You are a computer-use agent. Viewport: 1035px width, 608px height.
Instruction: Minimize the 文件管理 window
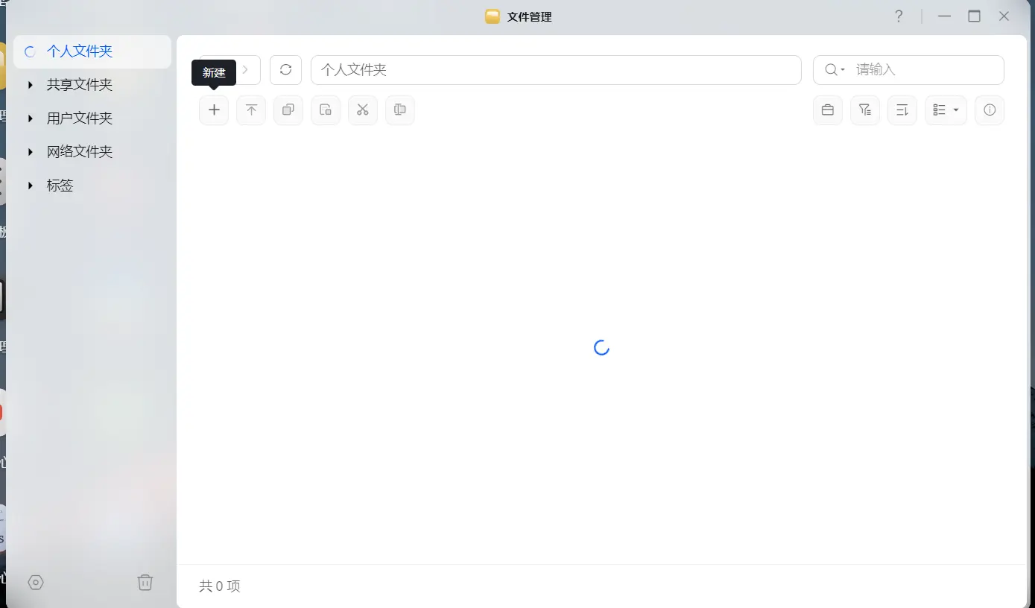point(945,16)
